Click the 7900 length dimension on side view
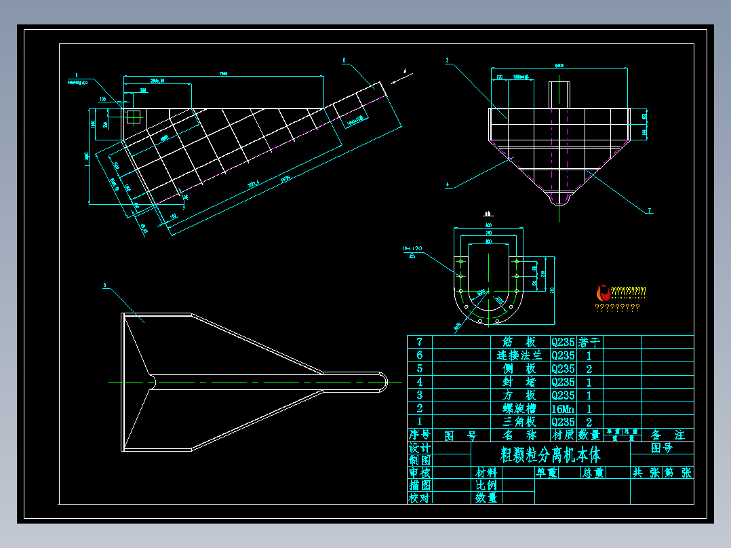 (224, 74)
